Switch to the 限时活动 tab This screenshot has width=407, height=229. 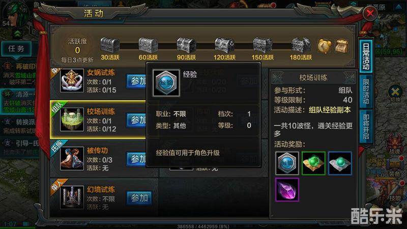366,92
